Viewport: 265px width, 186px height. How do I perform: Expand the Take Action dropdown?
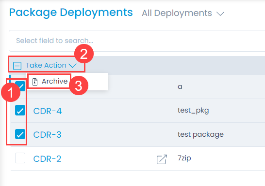click(x=51, y=65)
